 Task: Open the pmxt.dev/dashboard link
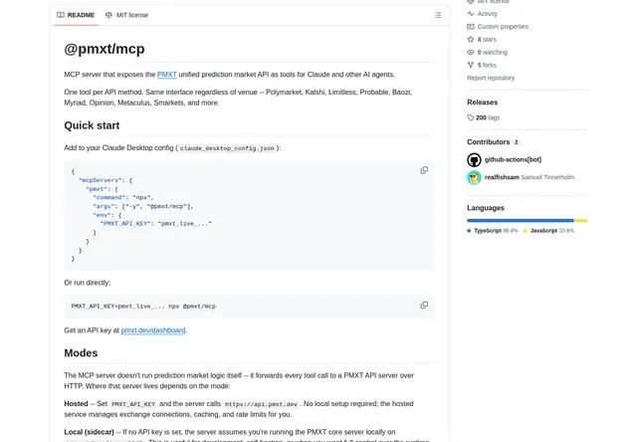point(153,331)
